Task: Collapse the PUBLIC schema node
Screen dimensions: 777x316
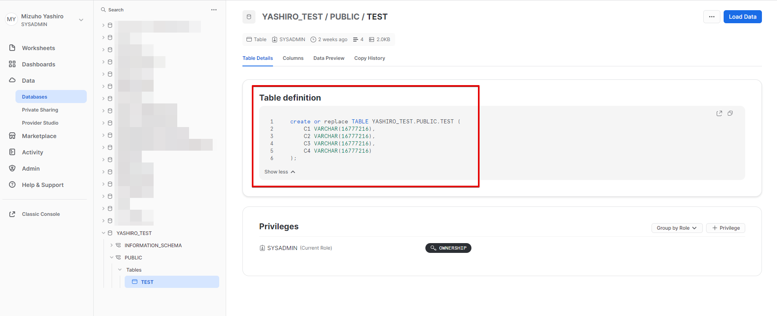Action: click(112, 257)
